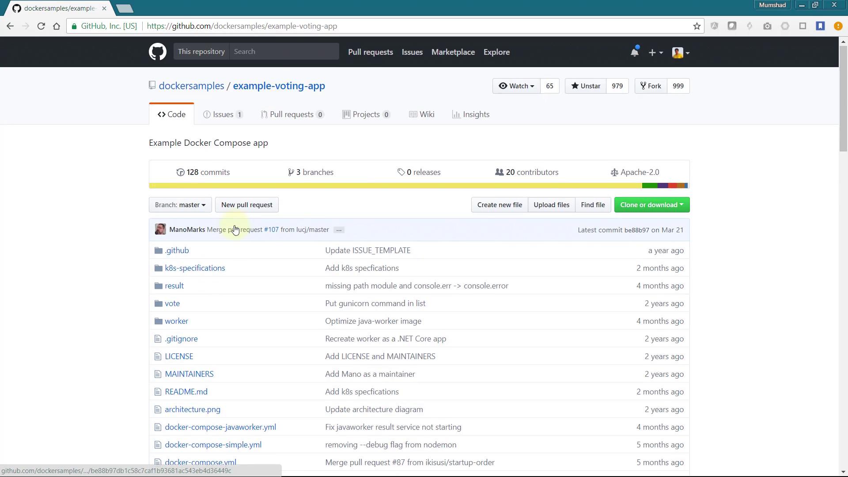Viewport: 848px width, 477px height.
Task: Open the k8s-specifications folder
Action: (195, 268)
